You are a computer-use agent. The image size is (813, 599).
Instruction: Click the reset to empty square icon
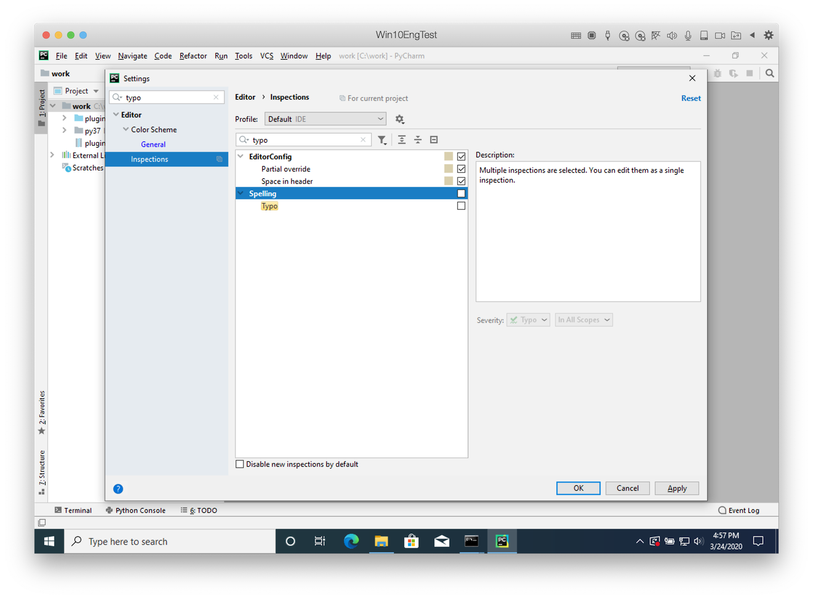pyautogui.click(x=434, y=140)
